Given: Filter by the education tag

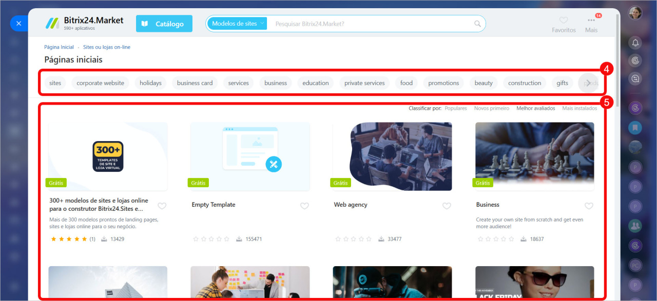Looking at the screenshot, I should 316,83.
